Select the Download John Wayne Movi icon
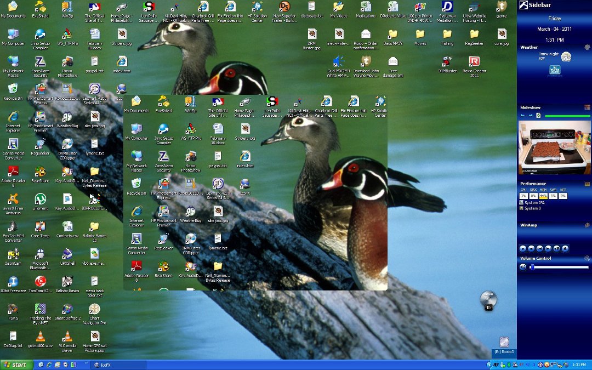 click(x=366, y=61)
